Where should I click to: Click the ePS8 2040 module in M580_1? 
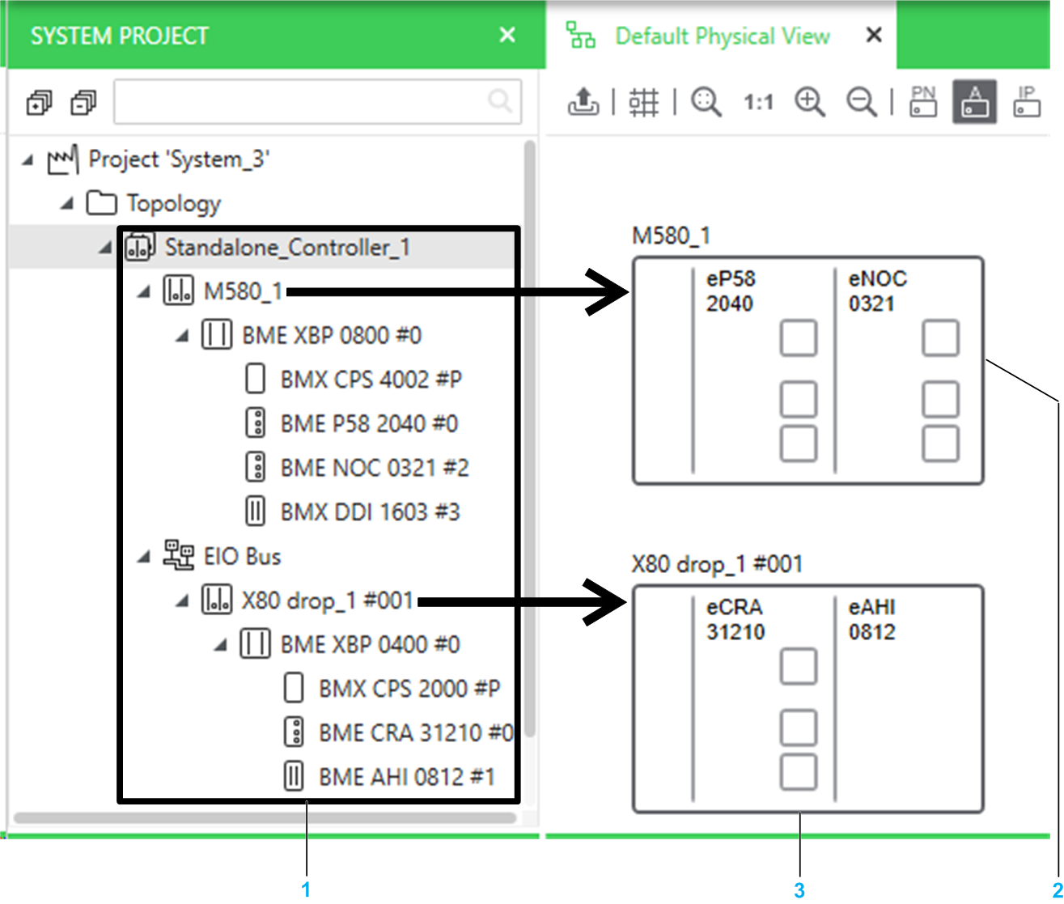(x=764, y=371)
